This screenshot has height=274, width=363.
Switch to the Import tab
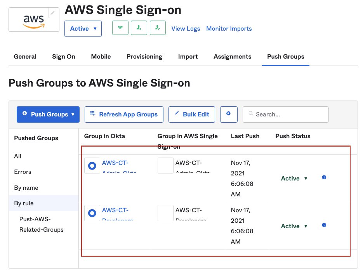click(188, 57)
